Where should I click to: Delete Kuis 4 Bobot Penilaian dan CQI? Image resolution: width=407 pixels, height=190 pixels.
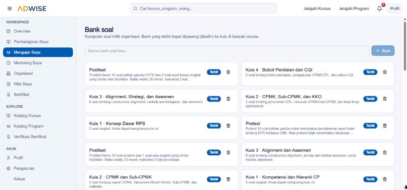(x=384, y=72)
